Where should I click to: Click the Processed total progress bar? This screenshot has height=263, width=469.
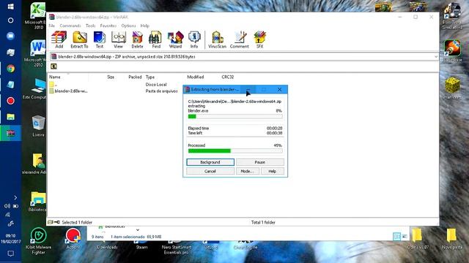235,151
